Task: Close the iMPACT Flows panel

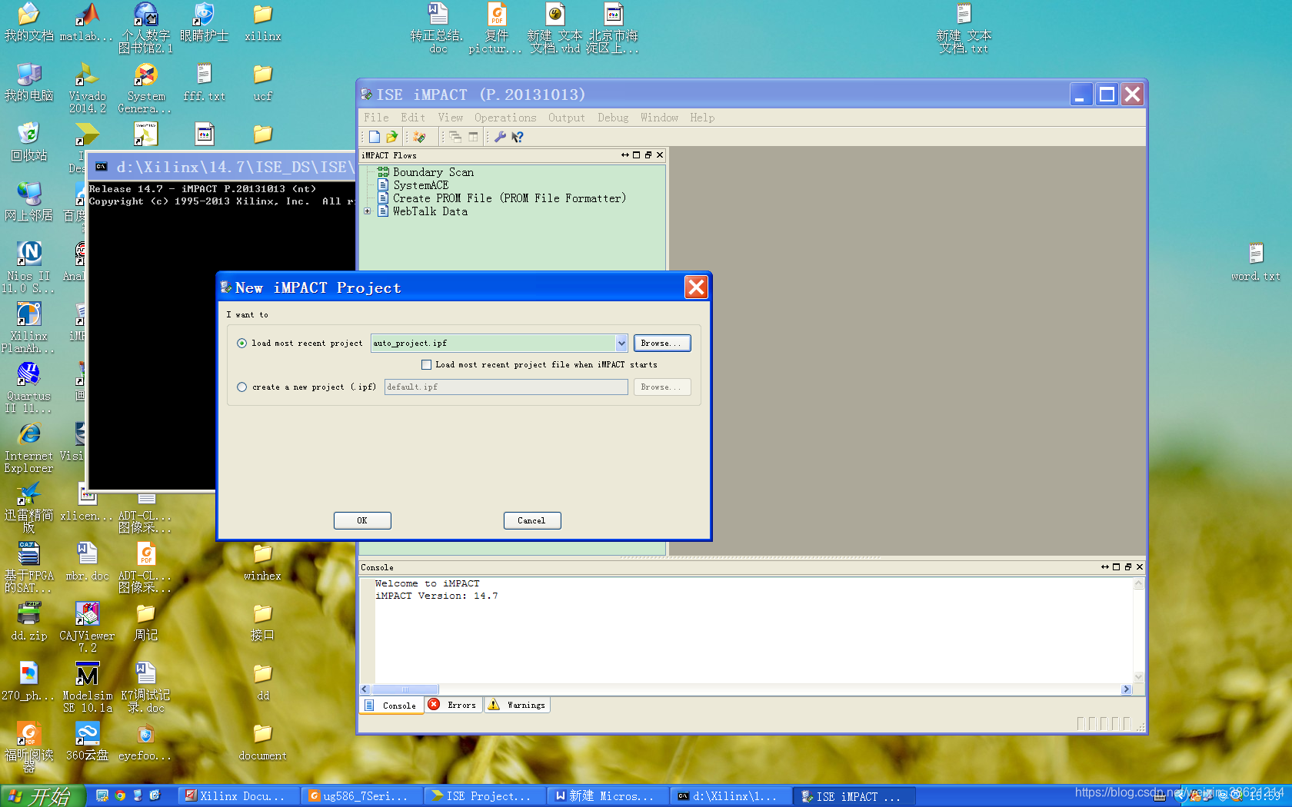Action: pos(660,155)
